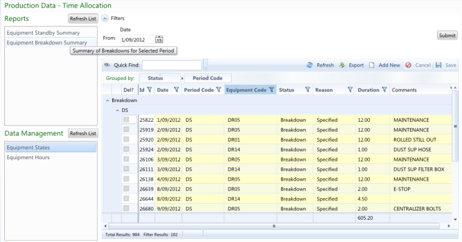Open the Date column filter
The width and height of the screenshot is (462, 242).
coord(177,90)
